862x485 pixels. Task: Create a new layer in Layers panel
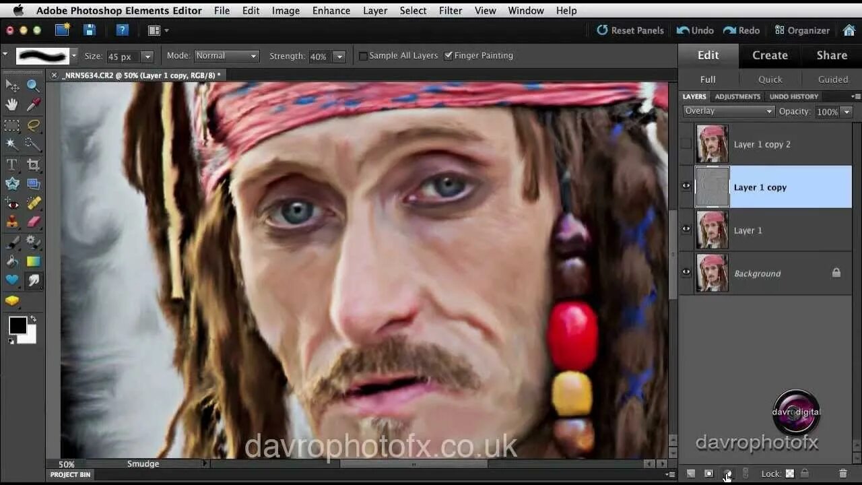coord(691,474)
